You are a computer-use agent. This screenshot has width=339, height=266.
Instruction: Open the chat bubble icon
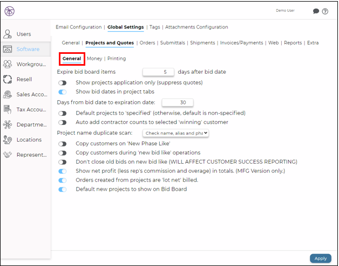tap(316, 11)
